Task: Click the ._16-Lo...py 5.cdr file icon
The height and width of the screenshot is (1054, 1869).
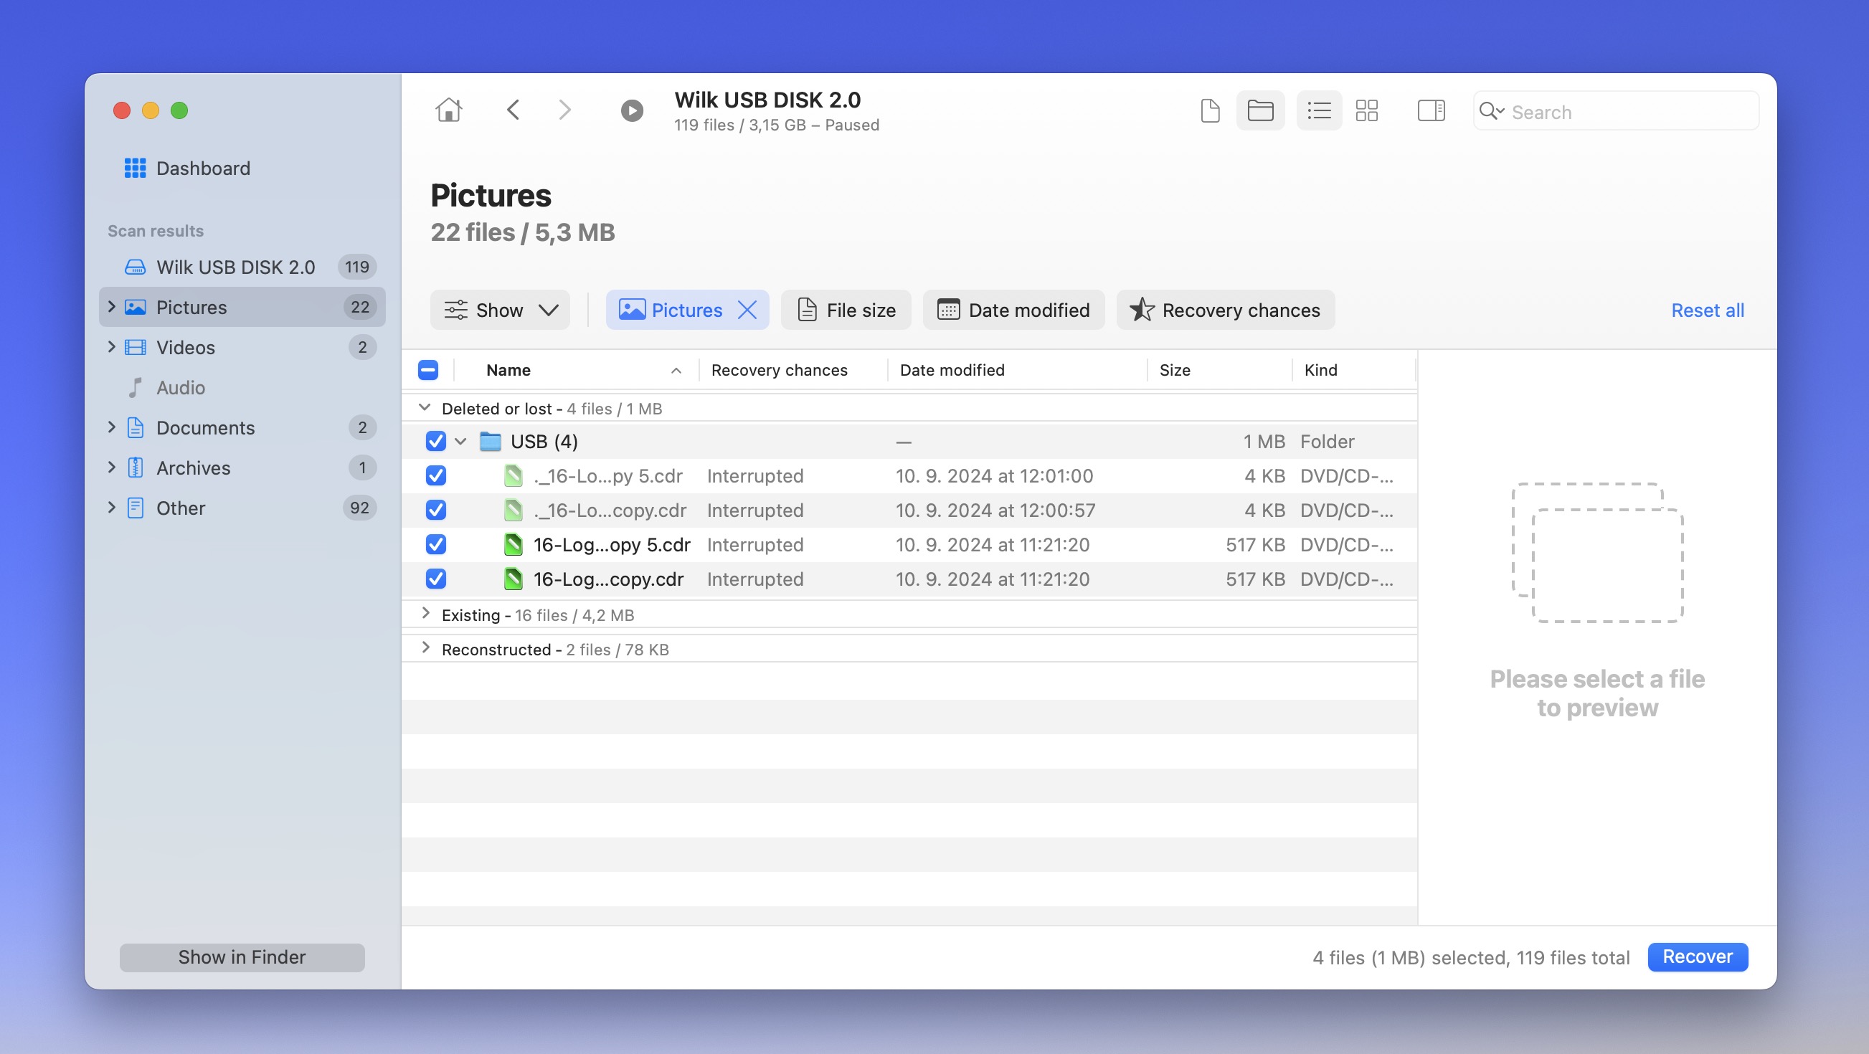Action: click(x=513, y=475)
